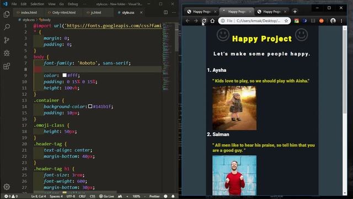Split the editor to the right

(165, 12)
